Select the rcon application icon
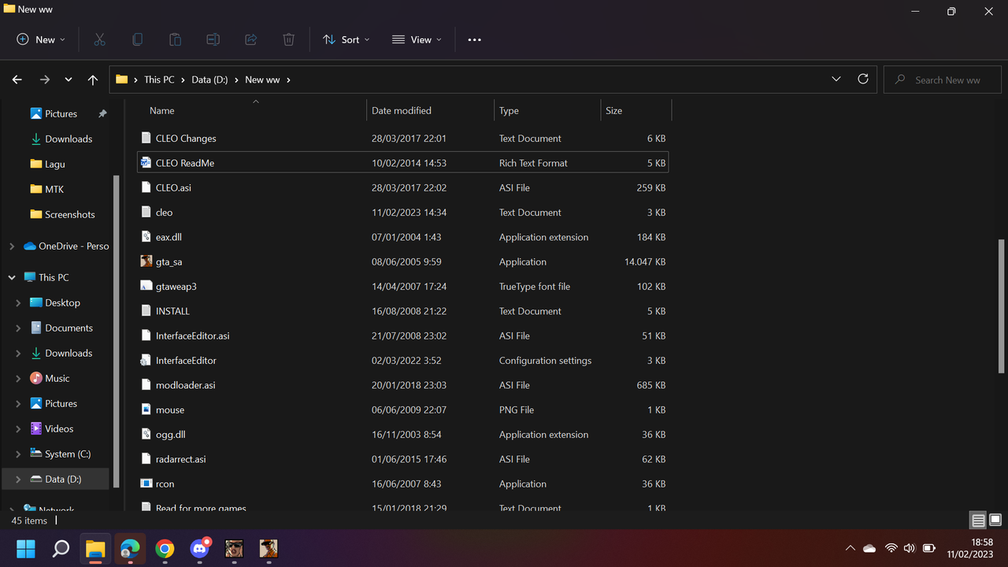Image resolution: width=1008 pixels, height=567 pixels. [x=146, y=484]
